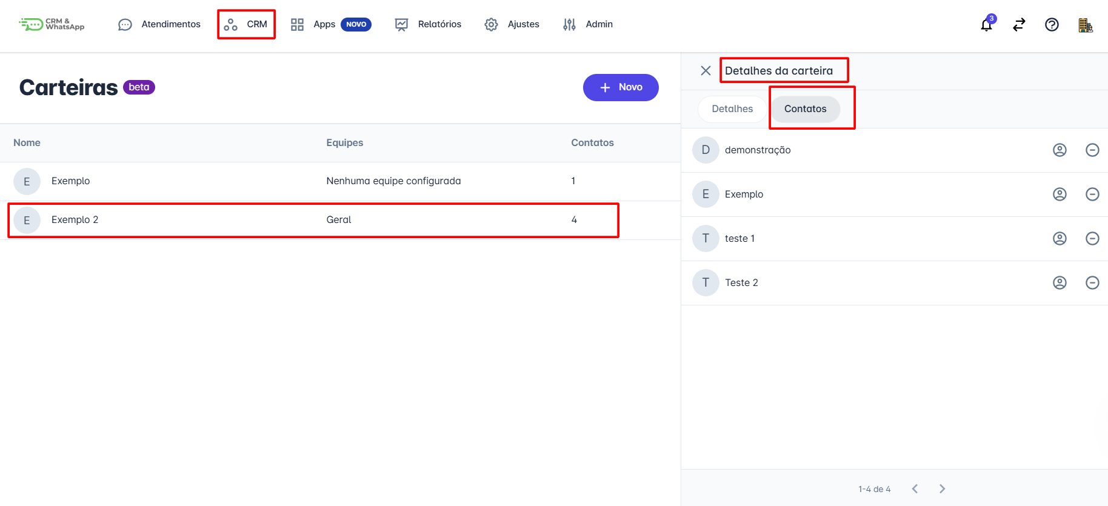Remove contact teste 1 with minus icon
Viewport: 1108px width, 506px height.
(1092, 239)
